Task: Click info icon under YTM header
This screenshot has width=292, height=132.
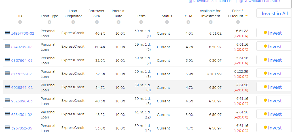Action: [188, 22]
